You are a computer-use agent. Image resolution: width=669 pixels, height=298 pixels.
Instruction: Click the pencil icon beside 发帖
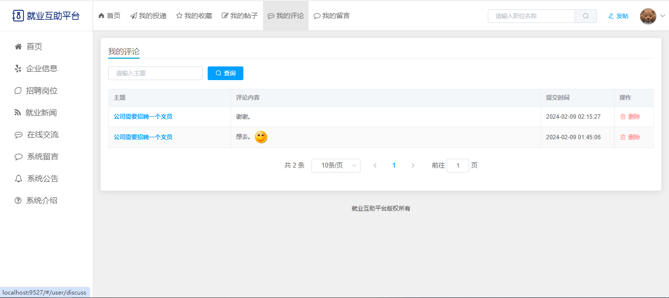(611, 16)
